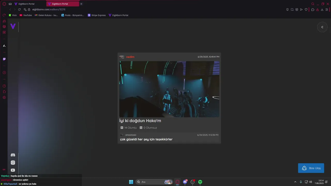Click the post title İyi ki doğdun Hako'm
The height and width of the screenshot is (186, 331).
[x=140, y=121]
